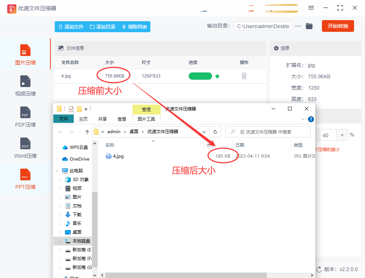Click the green progress bar for 4.jpg
365x278 pixels.
(x=200, y=76)
